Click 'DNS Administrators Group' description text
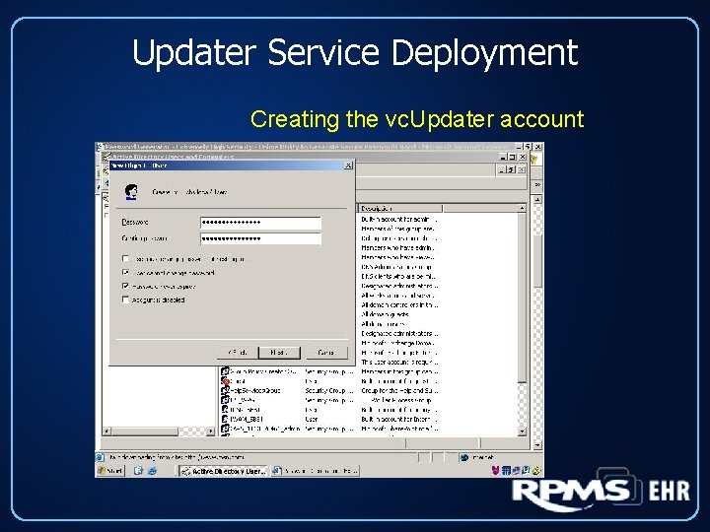 coord(396,267)
